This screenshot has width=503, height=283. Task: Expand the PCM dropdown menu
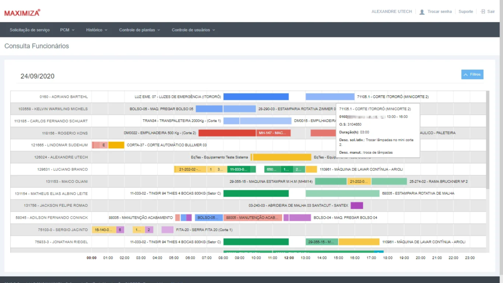[67, 30]
